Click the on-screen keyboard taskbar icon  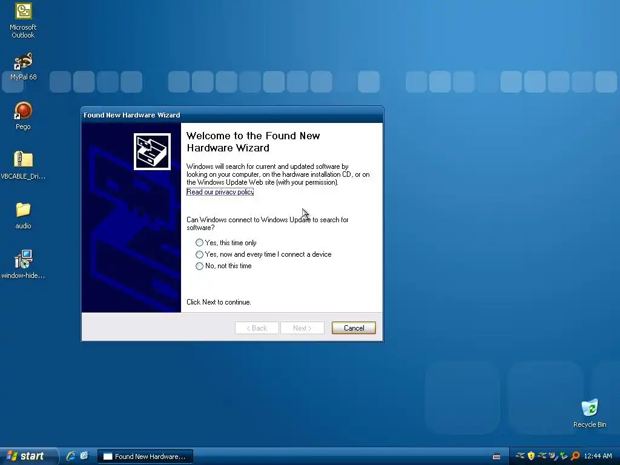[x=496, y=457]
